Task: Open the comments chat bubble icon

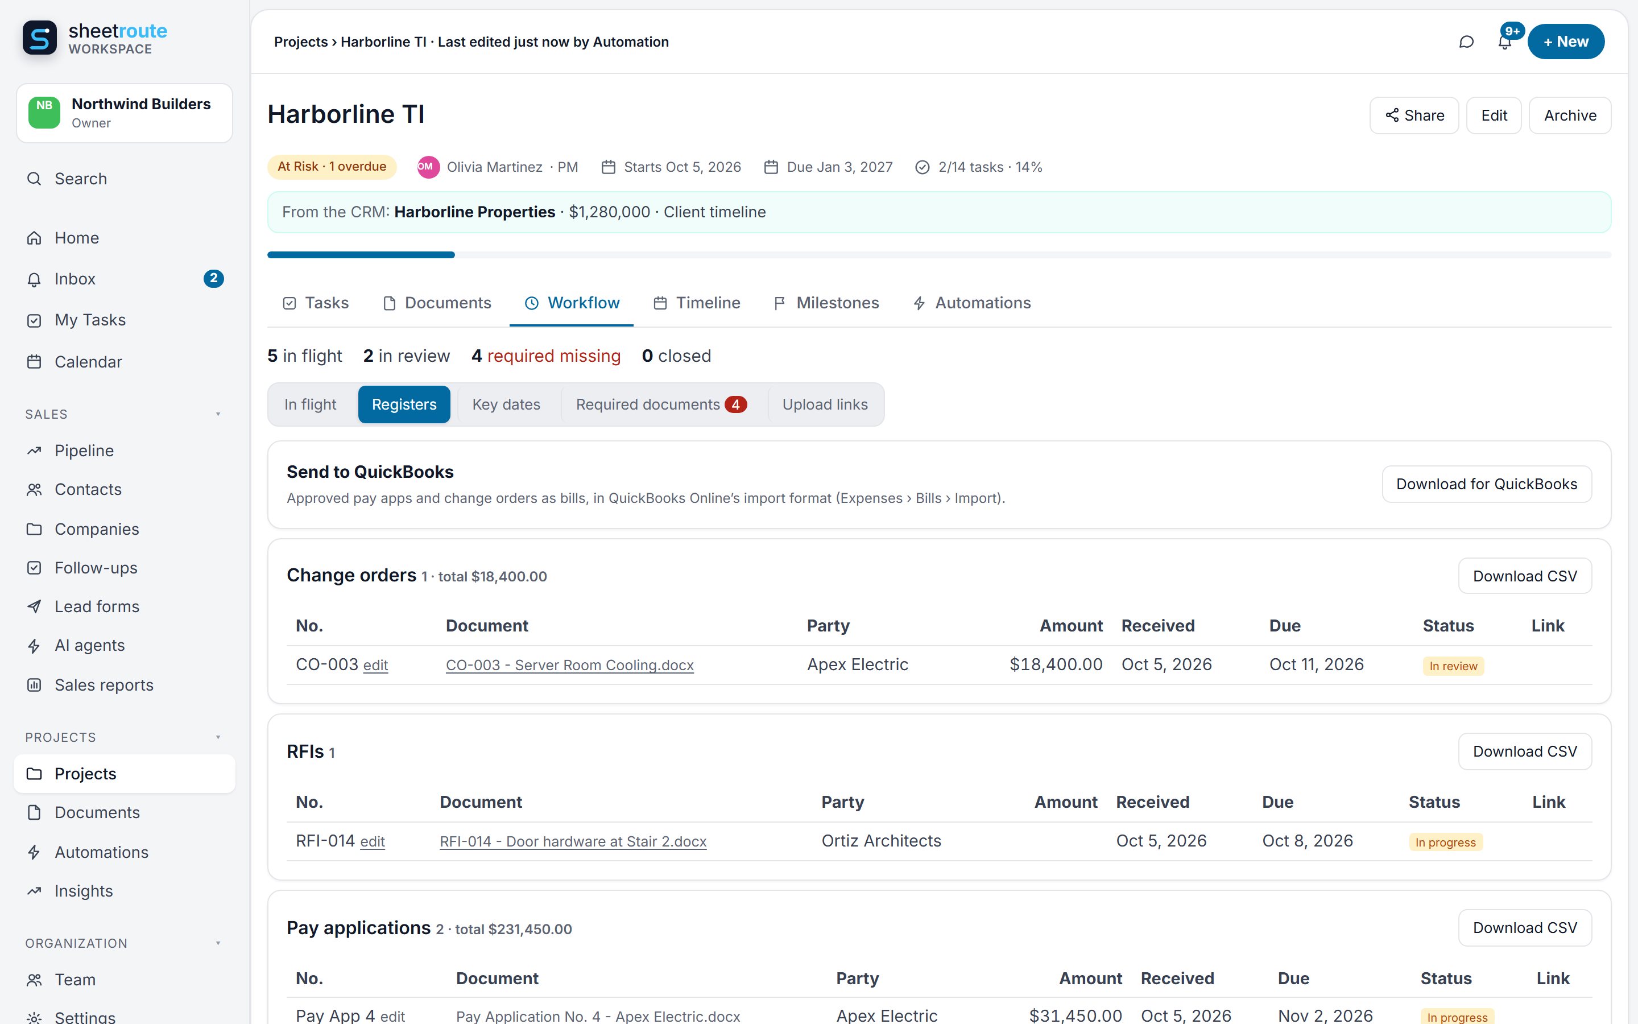Action: tap(1466, 42)
